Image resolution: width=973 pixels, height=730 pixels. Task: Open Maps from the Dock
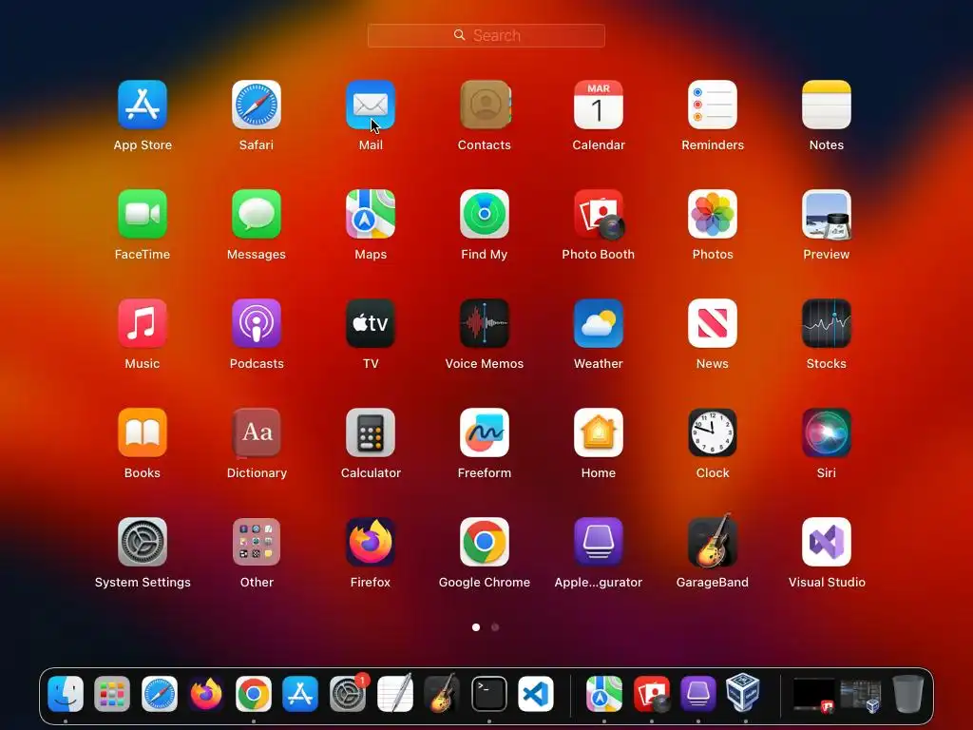tap(603, 693)
